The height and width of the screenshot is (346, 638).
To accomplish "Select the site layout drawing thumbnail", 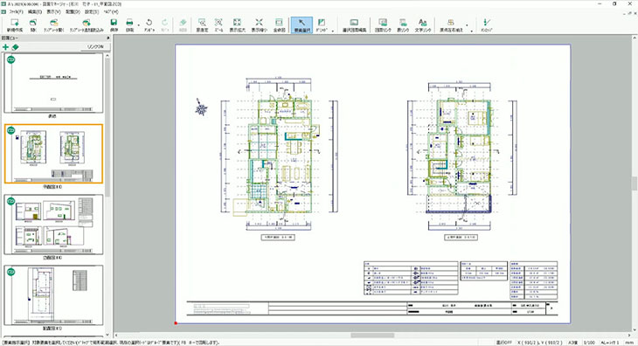I will (53, 294).
